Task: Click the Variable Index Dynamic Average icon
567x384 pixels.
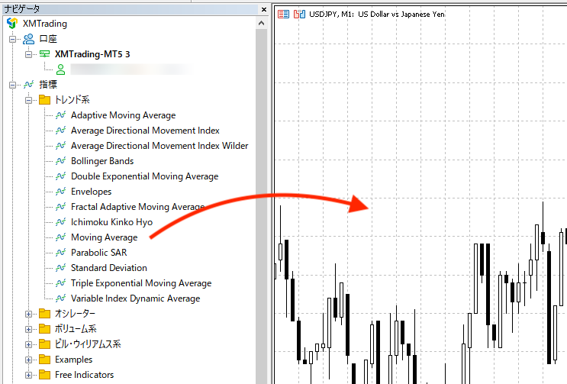Action: 60,298
